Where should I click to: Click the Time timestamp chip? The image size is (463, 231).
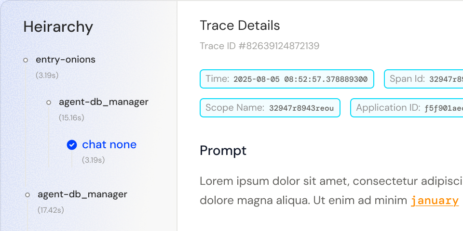click(287, 79)
